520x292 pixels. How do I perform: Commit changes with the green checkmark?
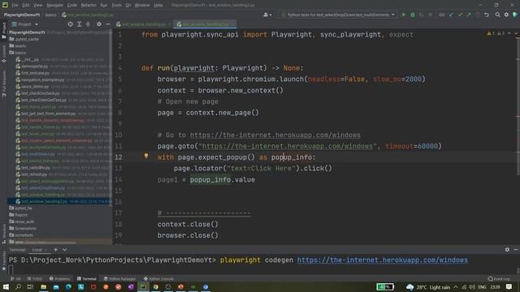pyautogui.click(x=460, y=15)
